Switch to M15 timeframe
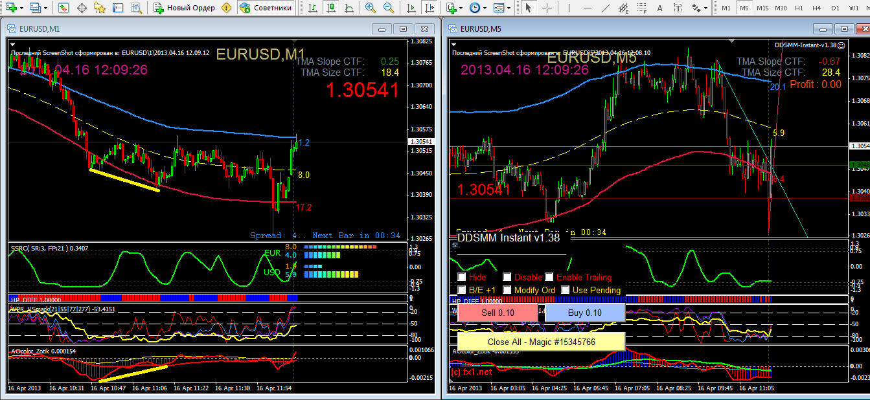Image resolution: width=870 pixels, height=400 pixels. click(762, 8)
